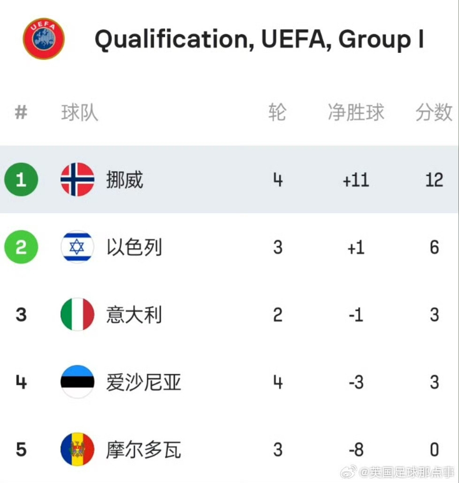Open team 摩尔多瓦 from the standings
This screenshot has height=483, width=459.
coord(143,450)
